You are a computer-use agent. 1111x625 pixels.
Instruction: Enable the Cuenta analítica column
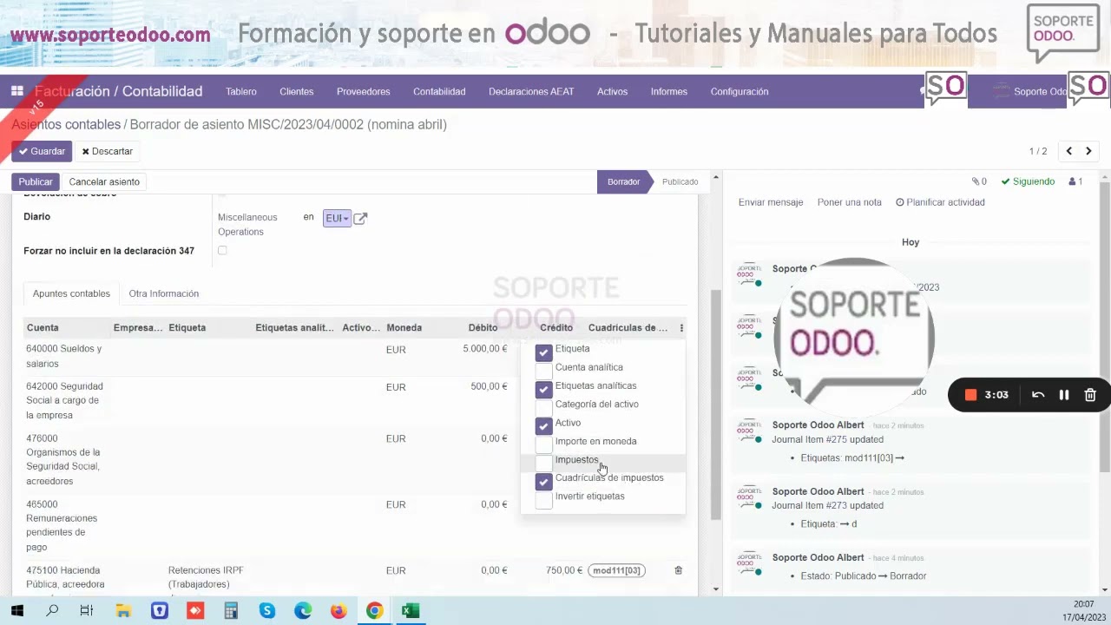(543, 371)
